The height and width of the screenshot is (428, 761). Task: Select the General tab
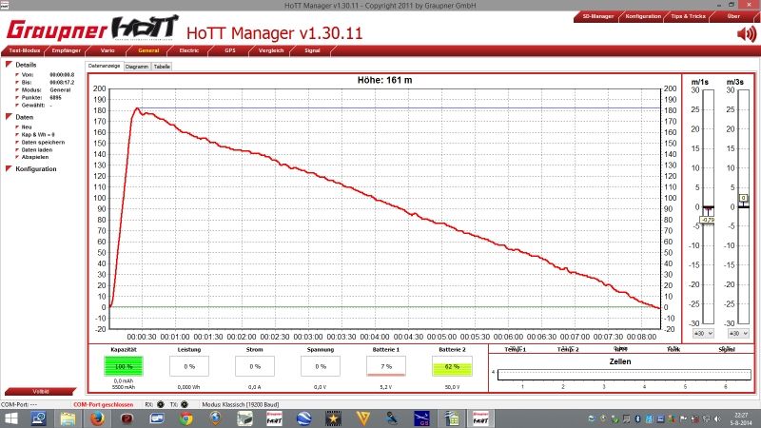coord(148,50)
